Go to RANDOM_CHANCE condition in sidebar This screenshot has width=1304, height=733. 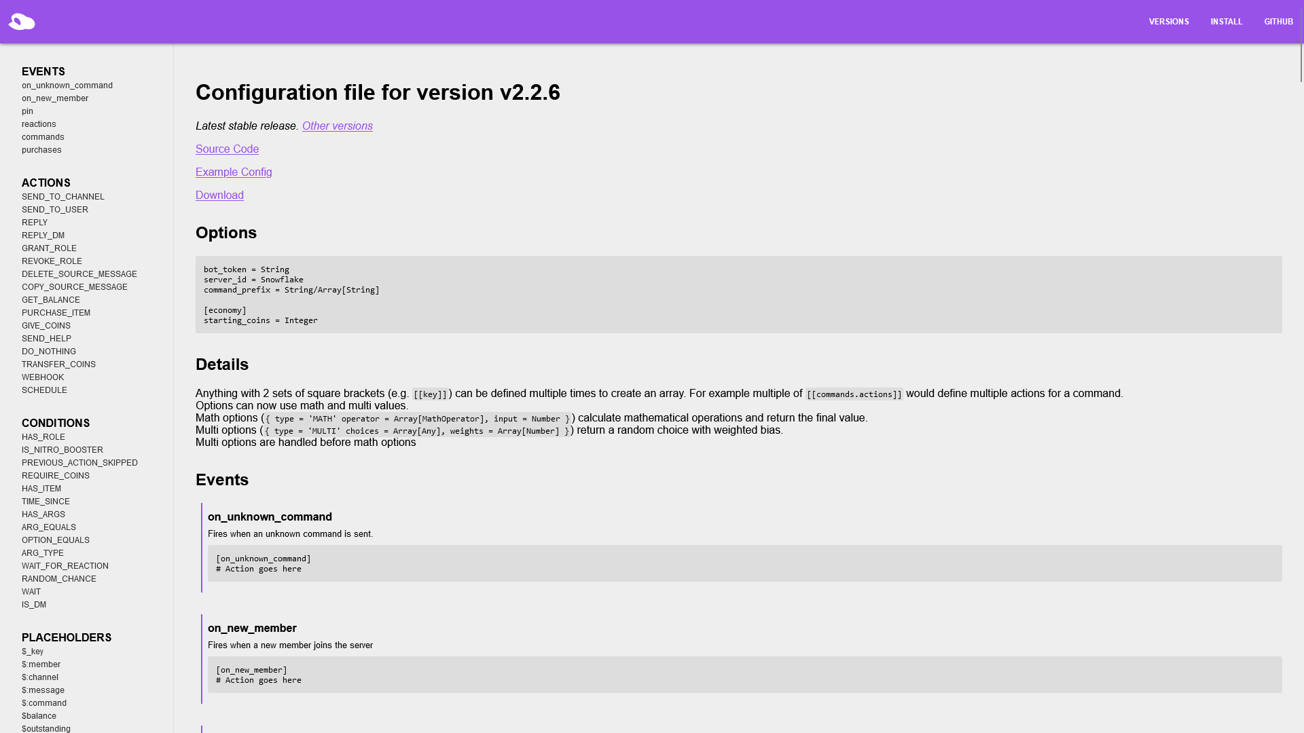click(x=59, y=579)
